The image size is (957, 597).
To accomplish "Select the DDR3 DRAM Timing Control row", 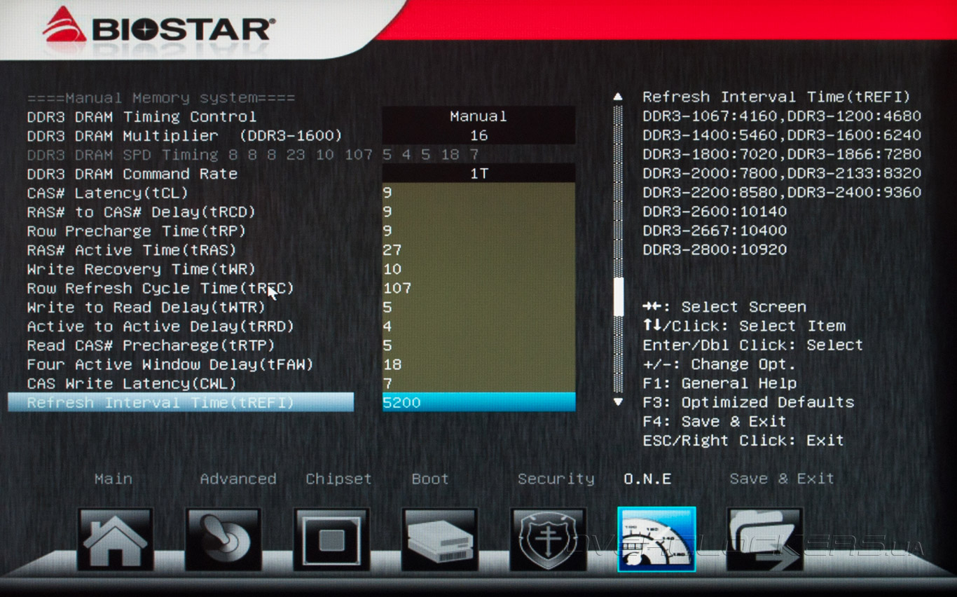I will point(142,116).
